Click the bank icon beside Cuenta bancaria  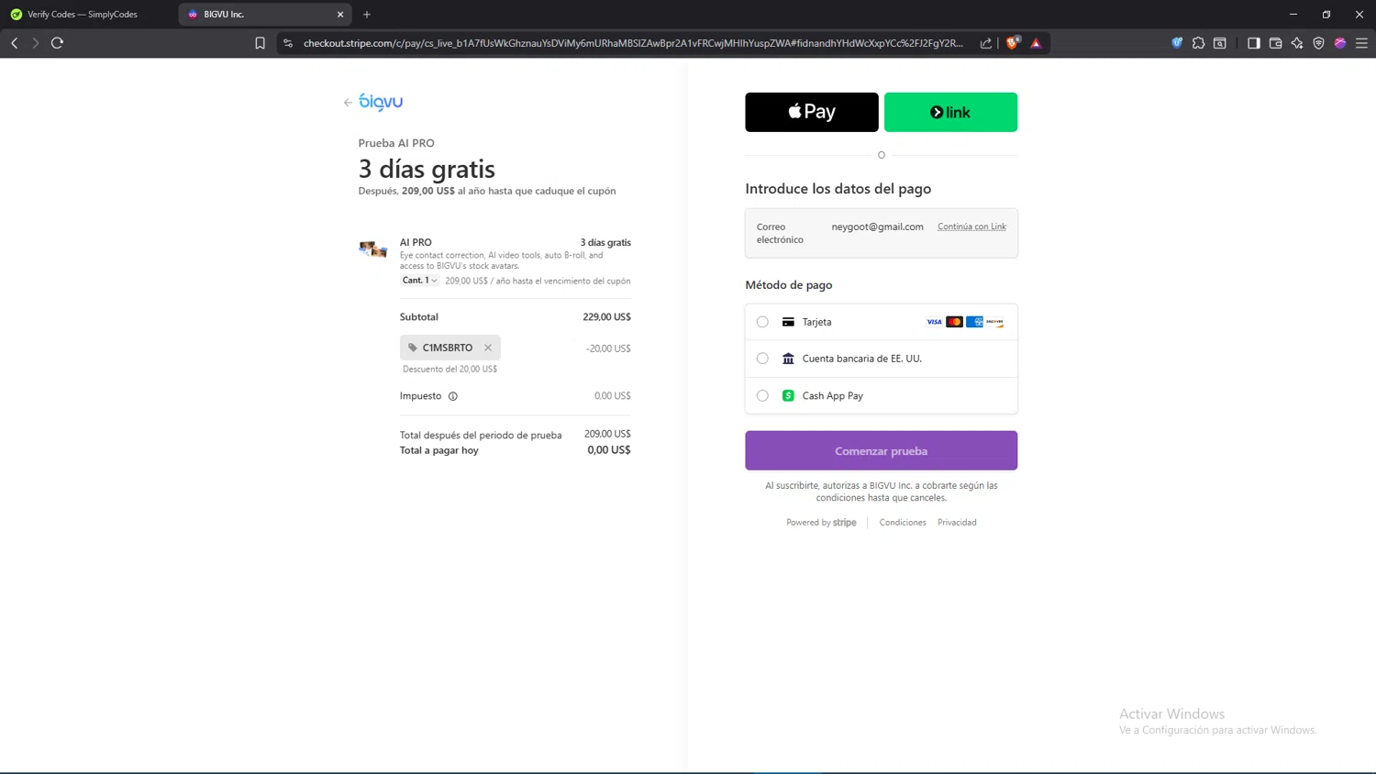788,359
